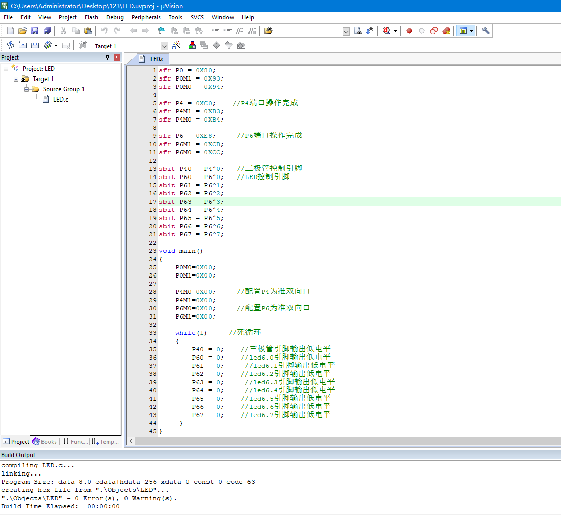Screen dimensions: 561x515
Task: Insert a breakpoint with the red dot icon
Action: 409,31
